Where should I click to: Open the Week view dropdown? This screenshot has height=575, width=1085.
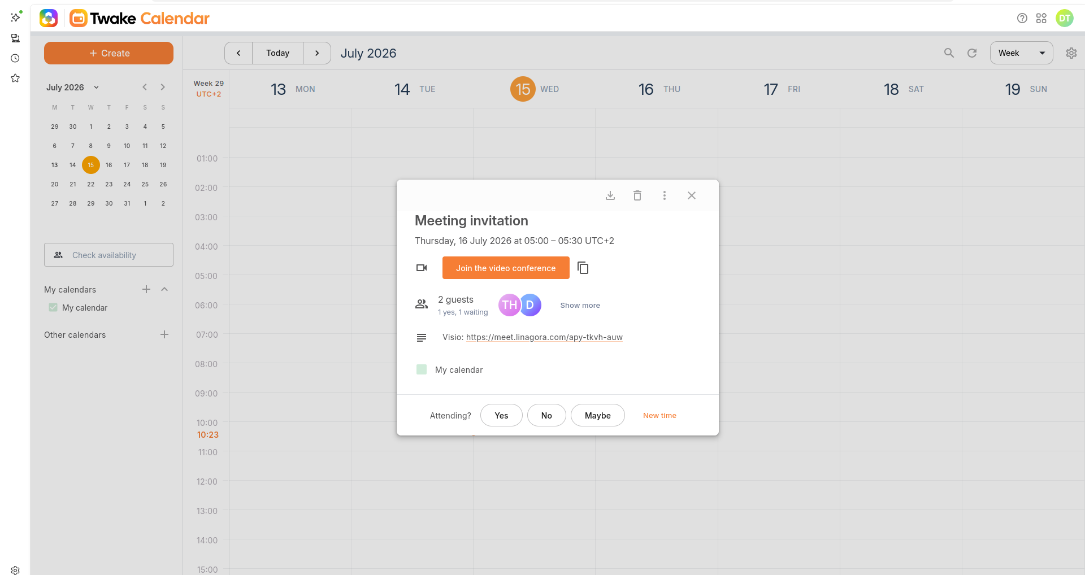(1021, 53)
